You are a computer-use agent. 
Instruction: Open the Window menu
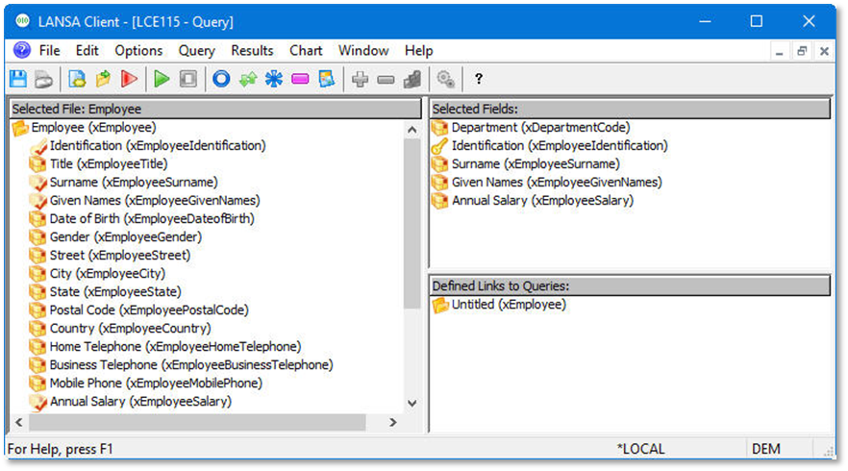(363, 50)
